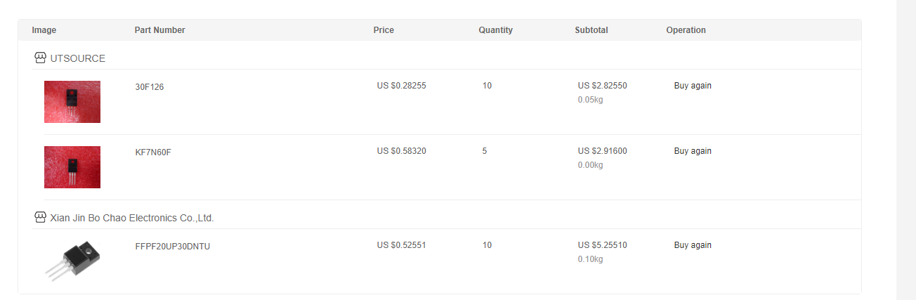
Task: Click Buy again for KF7N60F
Action: 693,151
